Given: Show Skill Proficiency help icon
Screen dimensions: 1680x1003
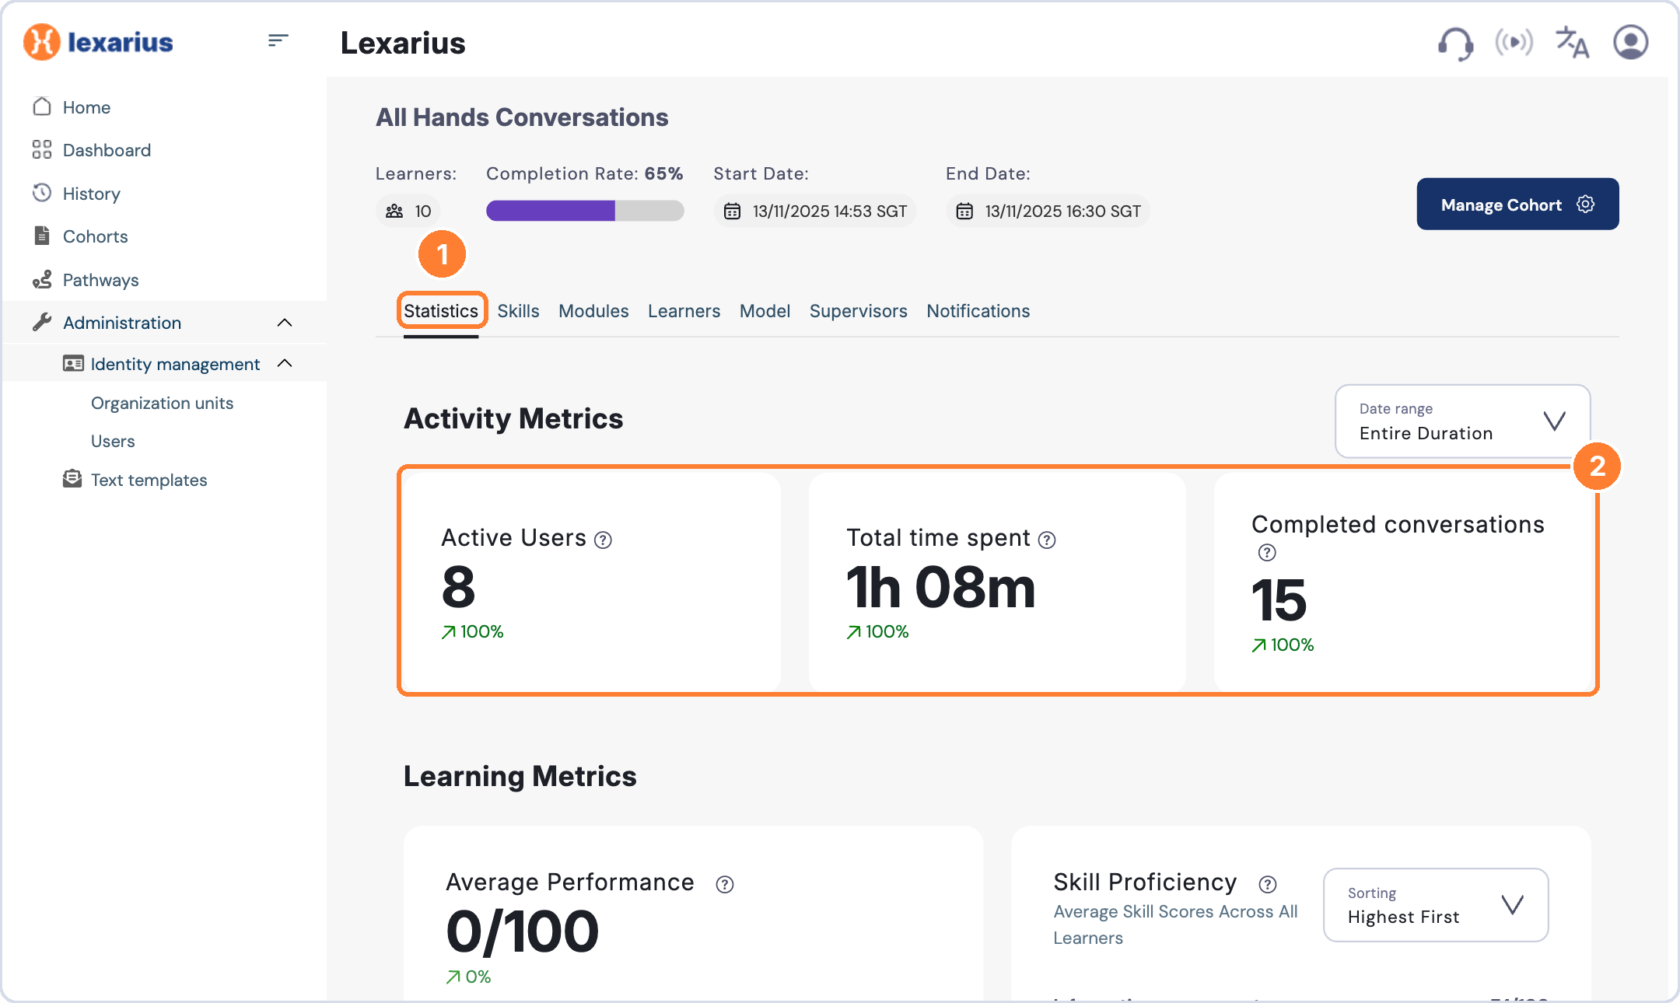Looking at the screenshot, I should coord(1268,884).
